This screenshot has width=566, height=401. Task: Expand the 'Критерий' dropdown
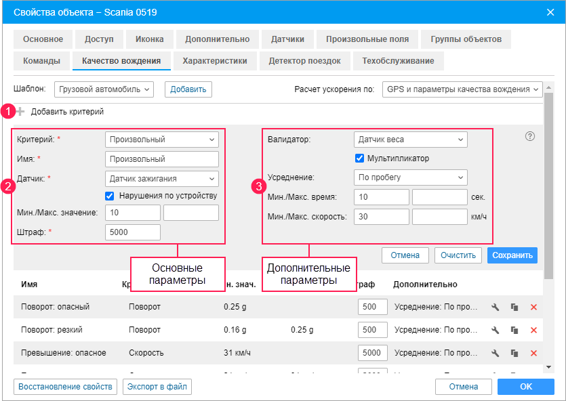pos(162,140)
